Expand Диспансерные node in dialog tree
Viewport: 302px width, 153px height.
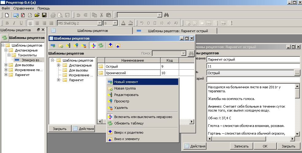pos(58,65)
